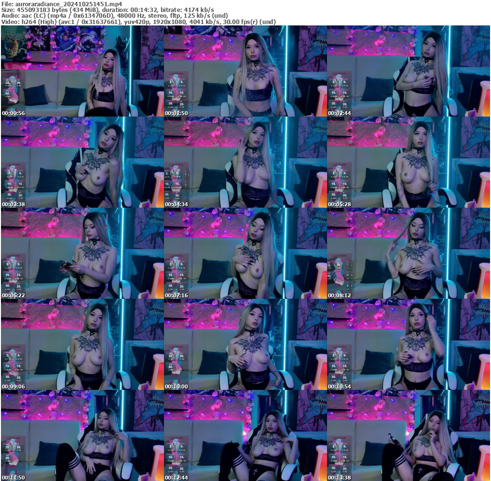Open the frame captured at 00:03:38

(x=82, y=162)
